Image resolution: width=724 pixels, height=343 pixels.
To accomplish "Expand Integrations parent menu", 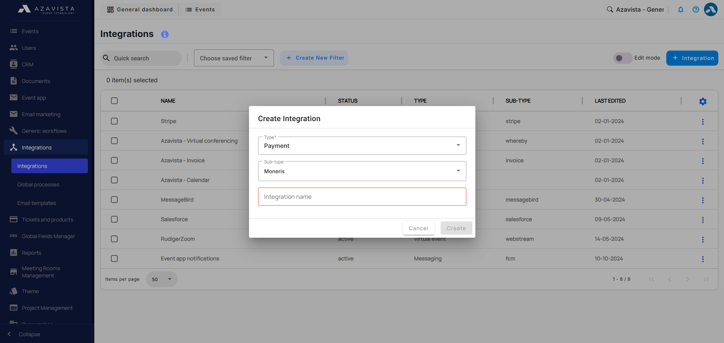I will (x=46, y=148).
